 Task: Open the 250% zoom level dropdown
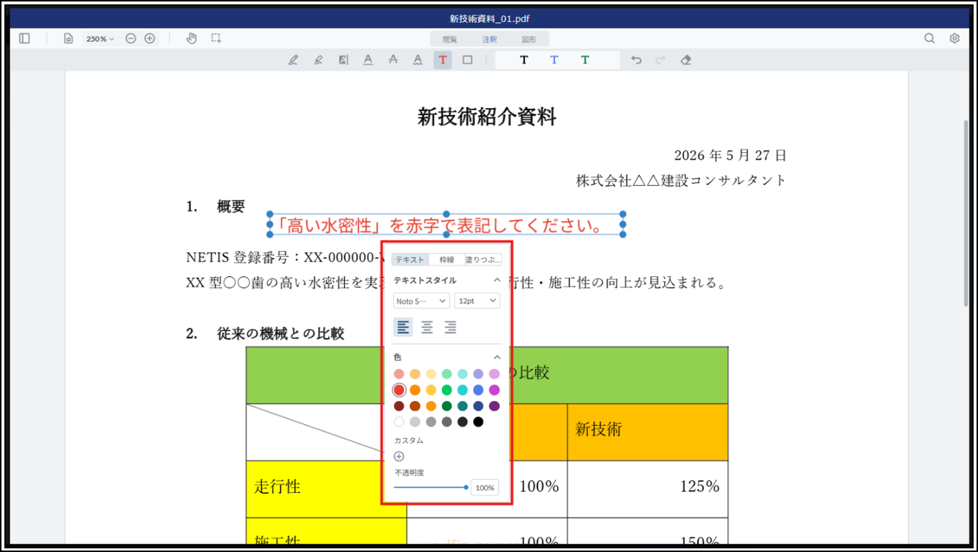pyautogui.click(x=100, y=39)
